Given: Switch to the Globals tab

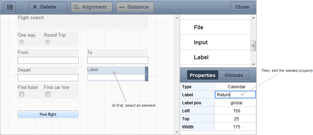Looking at the screenshot, I should click(234, 75).
